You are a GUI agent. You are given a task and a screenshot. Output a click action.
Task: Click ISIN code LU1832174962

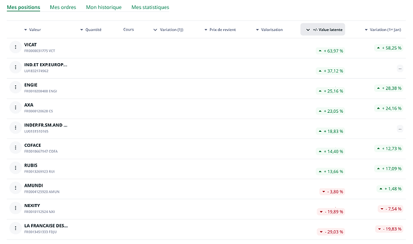pyautogui.click(x=37, y=71)
